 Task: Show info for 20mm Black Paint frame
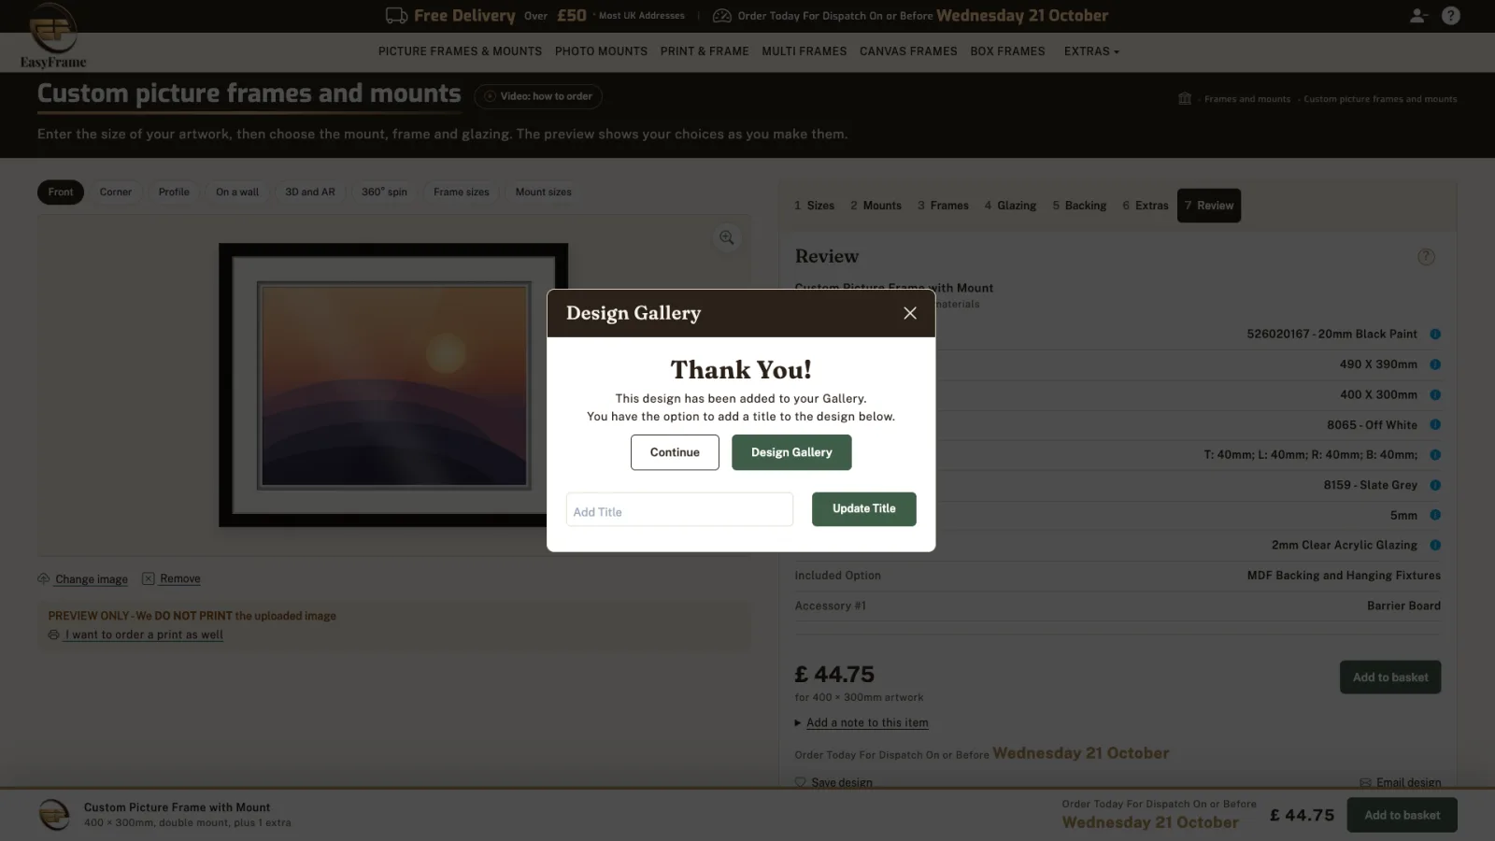1435,335
